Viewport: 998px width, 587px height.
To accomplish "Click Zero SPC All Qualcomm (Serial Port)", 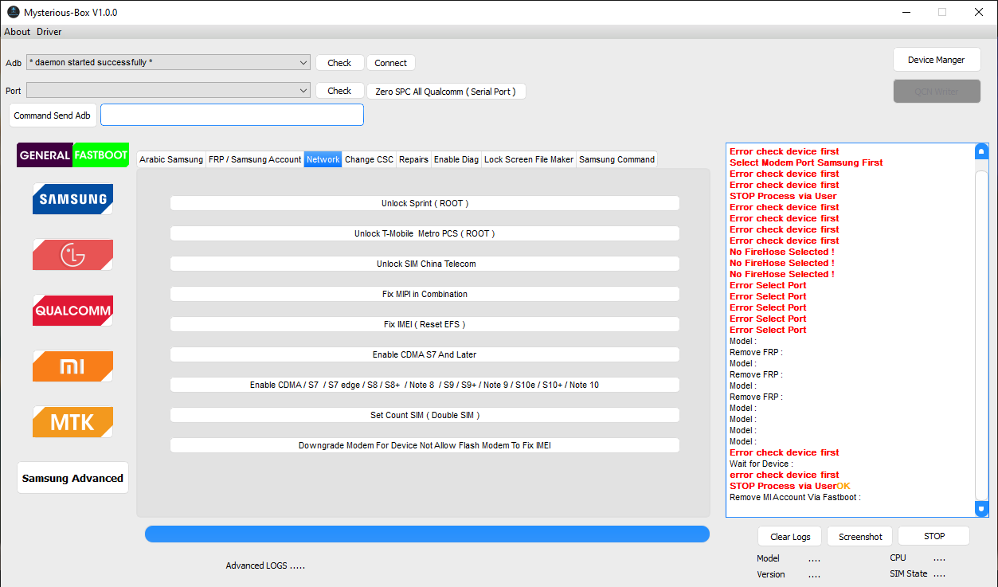I will 446,92.
